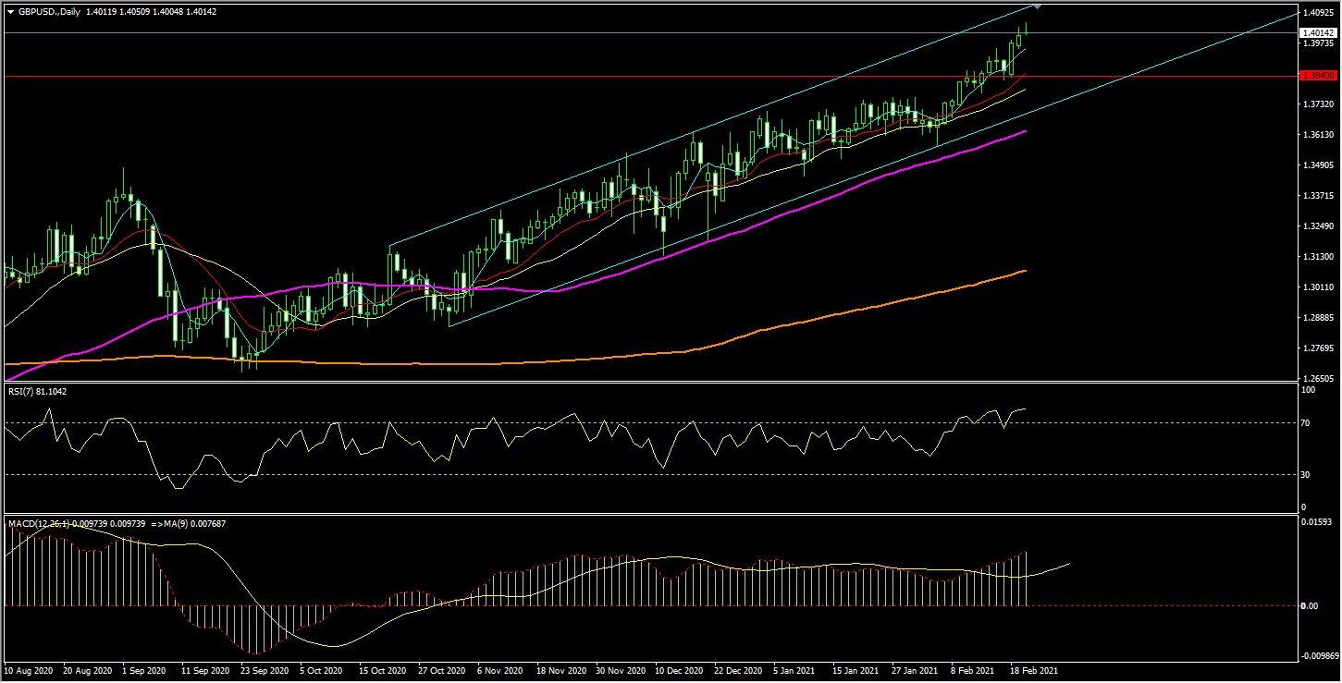
Task: Click the 10 Aug 2020 date label
Action: point(29,671)
